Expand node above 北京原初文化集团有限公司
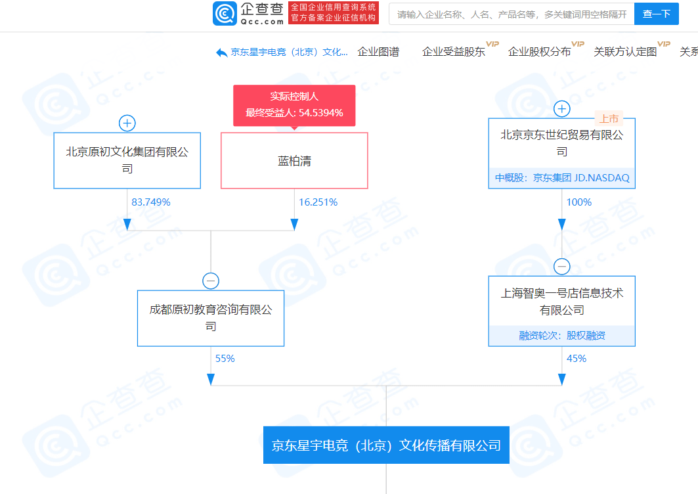 [127, 123]
